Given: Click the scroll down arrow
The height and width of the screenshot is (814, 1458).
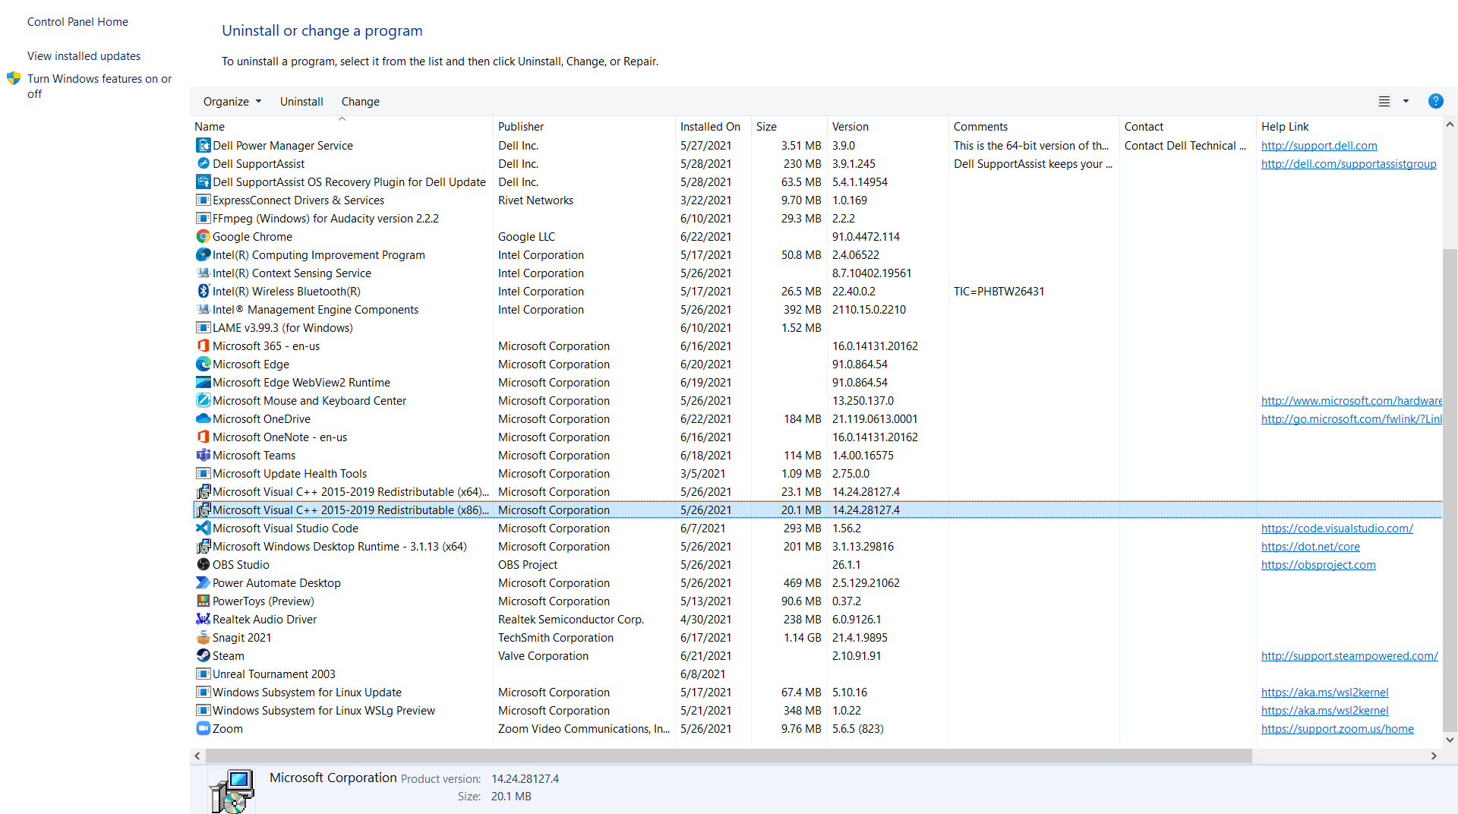Looking at the screenshot, I should (1450, 739).
